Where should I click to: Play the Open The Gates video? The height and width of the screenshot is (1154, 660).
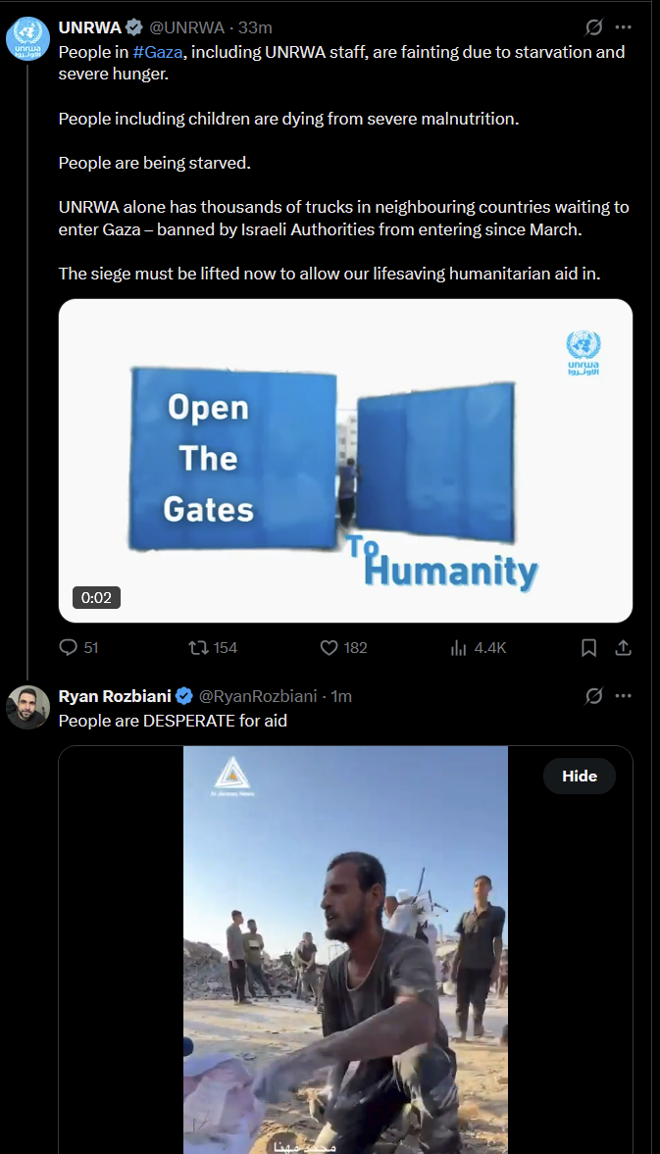[x=345, y=461]
